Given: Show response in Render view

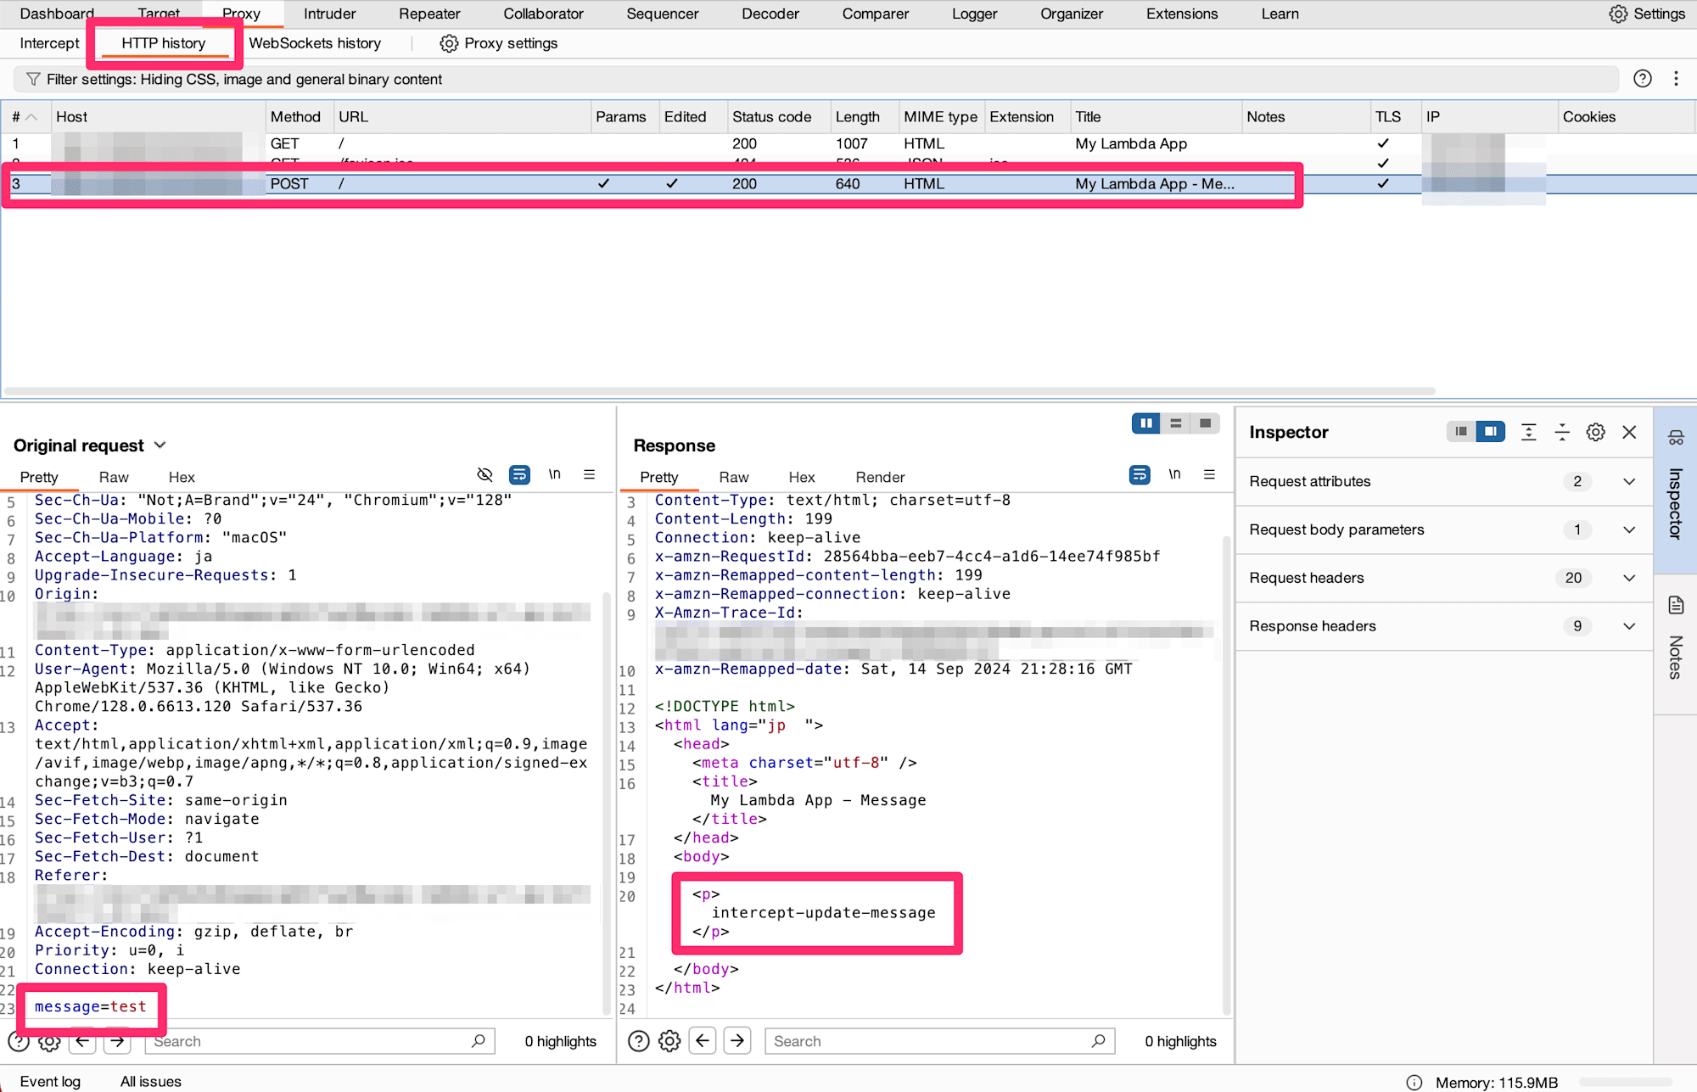Looking at the screenshot, I should pyautogui.click(x=880, y=477).
